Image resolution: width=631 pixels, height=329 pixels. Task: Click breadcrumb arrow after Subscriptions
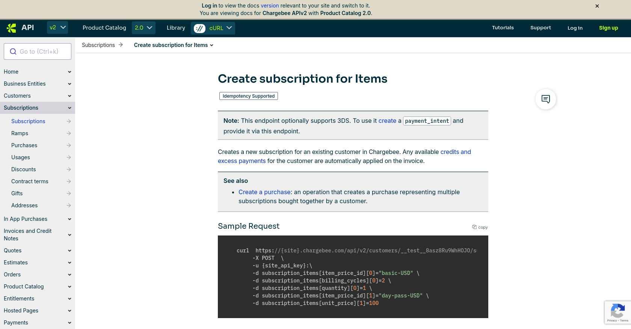click(121, 45)
